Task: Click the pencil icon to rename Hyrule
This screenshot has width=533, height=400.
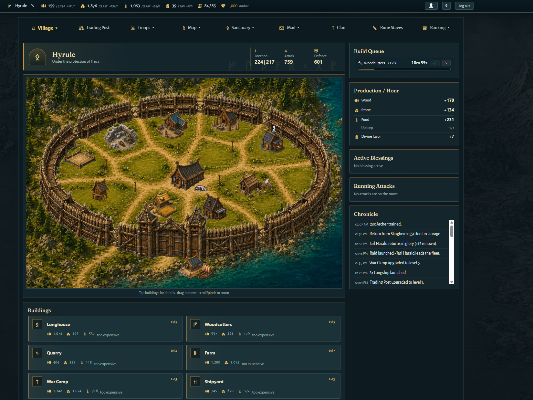Action: pyautogui.click(x=33, y=6)
